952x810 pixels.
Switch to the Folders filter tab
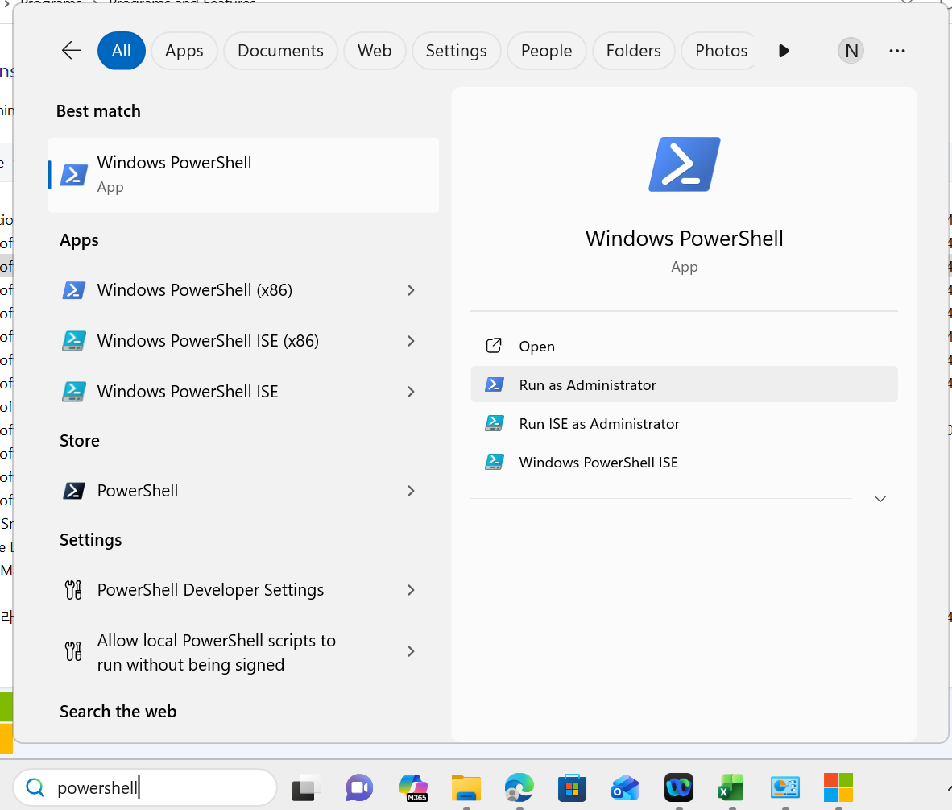point(633,51)
